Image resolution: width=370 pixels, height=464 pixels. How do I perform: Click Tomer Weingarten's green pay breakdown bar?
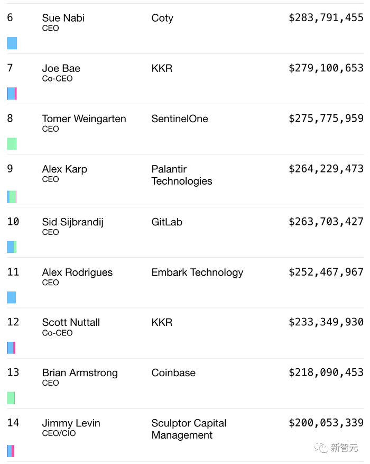pyautogui.click(x=12, y=144)
